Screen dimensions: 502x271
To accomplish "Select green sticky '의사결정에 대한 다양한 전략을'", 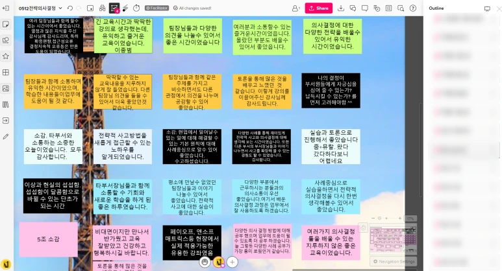I will (x=333, y=36).
